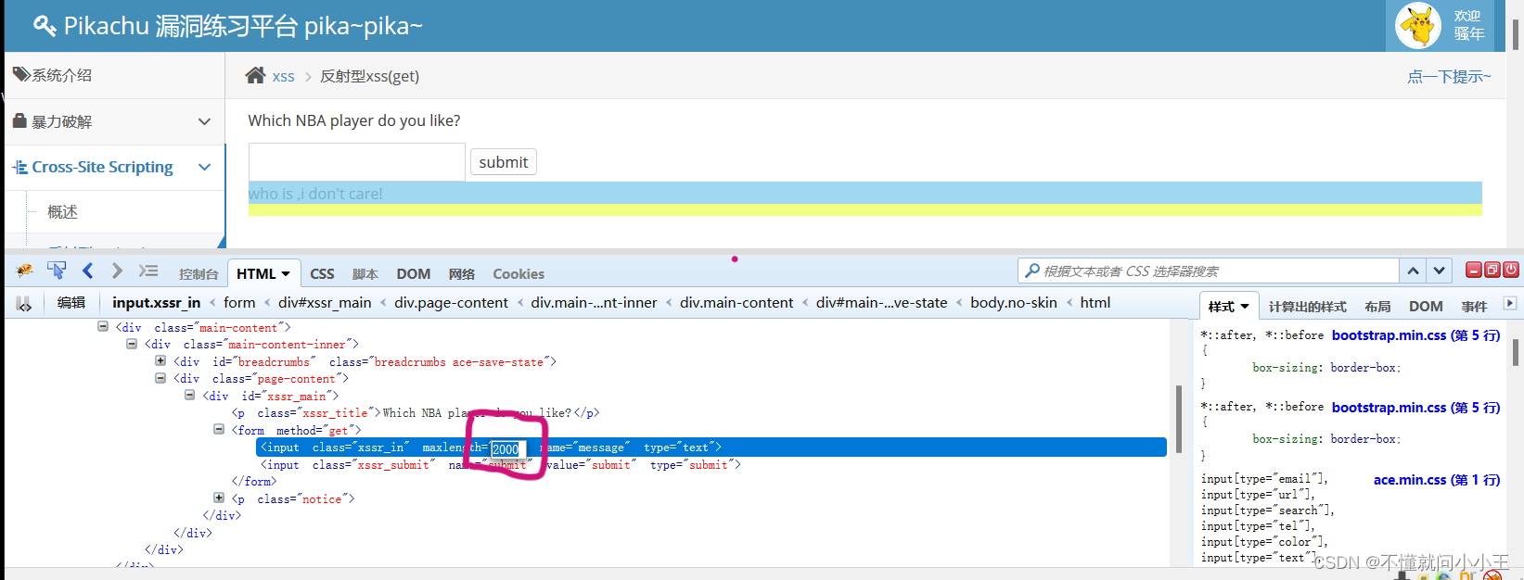The image size is (1524, 580).
Task: Select div#xssr_main in element path
Action: tap(325, 302)
